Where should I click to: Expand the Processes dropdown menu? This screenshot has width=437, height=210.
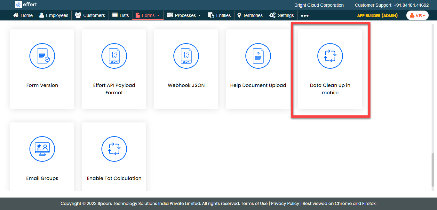pos(184,15)
